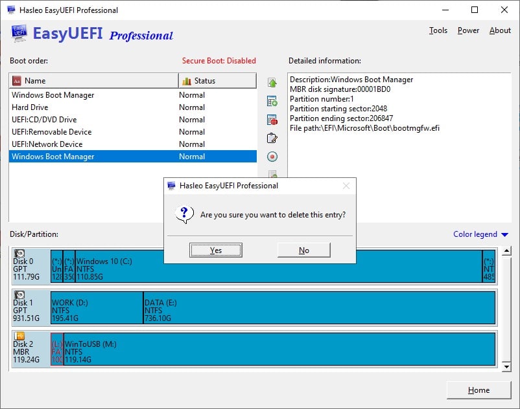
Task: Click the disk panel scrollbar down arrow
Action: (507, 367)
